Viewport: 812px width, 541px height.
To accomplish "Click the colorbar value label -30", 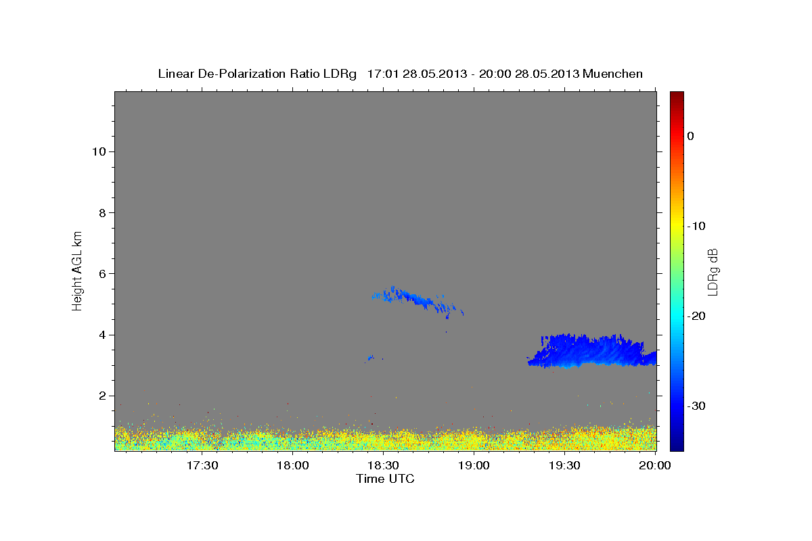I will click(x=696, y=406).
